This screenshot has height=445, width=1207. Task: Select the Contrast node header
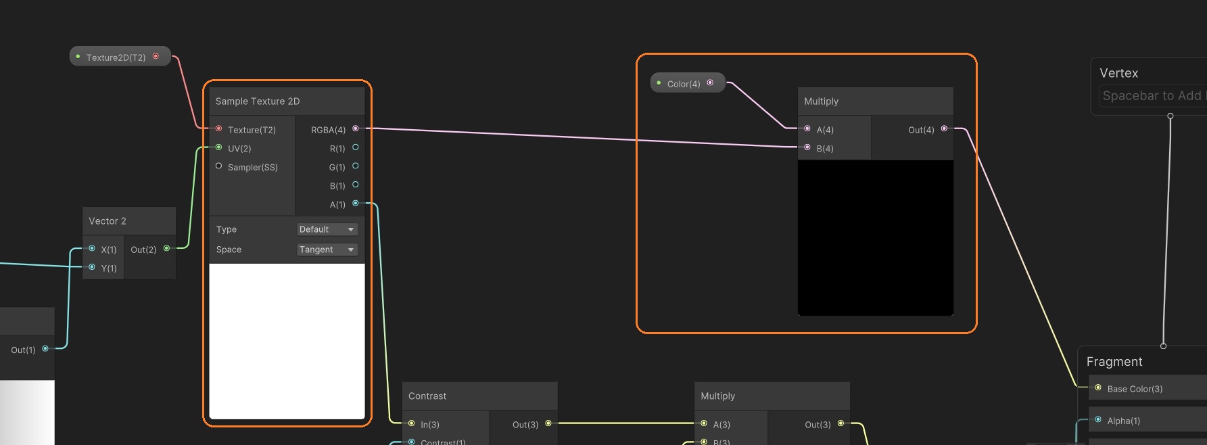tap(427, 396)
